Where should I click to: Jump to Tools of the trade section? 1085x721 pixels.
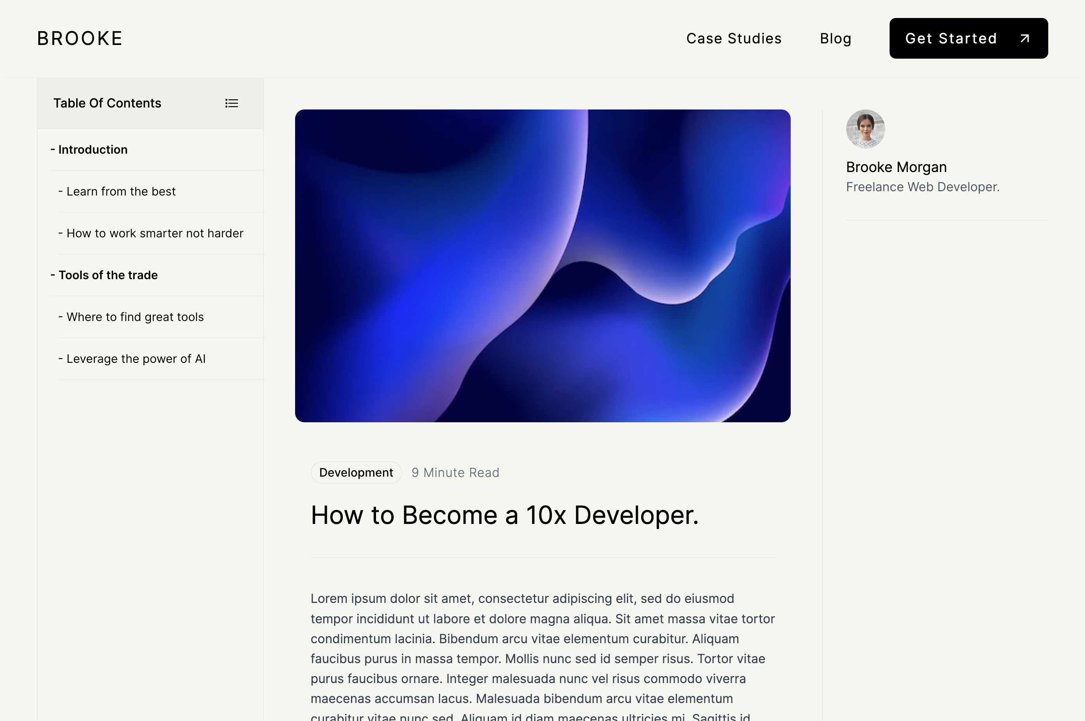click(x=108, y=275)
